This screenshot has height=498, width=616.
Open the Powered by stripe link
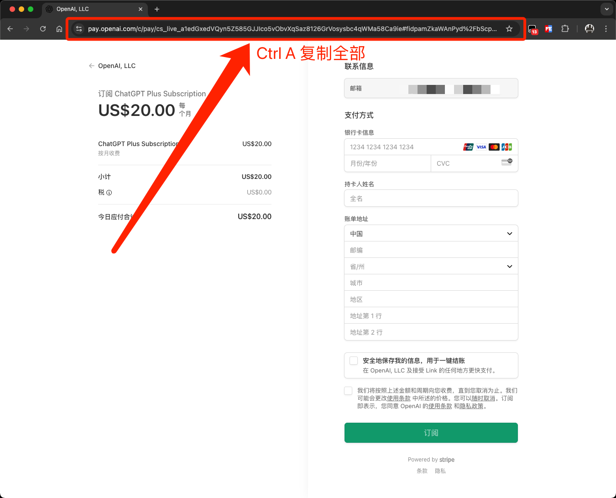click(x=431, y=460)
